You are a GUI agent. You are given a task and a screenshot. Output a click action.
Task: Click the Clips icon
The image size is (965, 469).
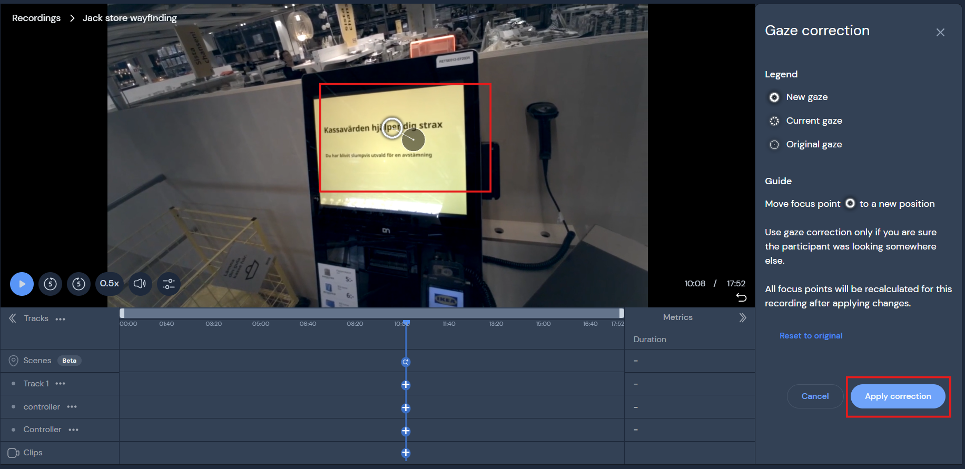click(x=13, y=453)
